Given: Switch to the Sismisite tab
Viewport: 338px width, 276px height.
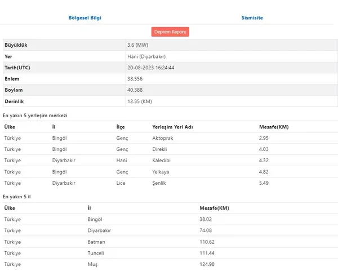Looking at the screenshot, I should (252, 17).
